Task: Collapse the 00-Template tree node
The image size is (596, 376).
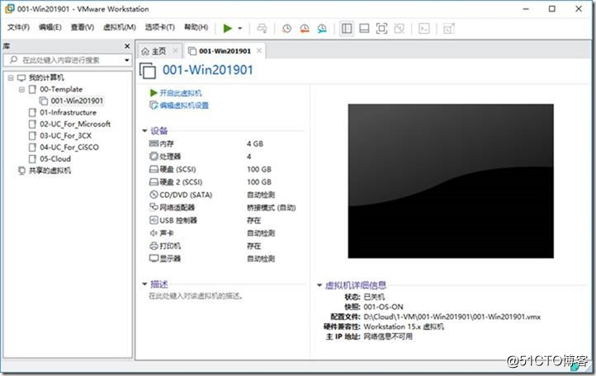Action: pyautogui.click(x=21, y=90)
